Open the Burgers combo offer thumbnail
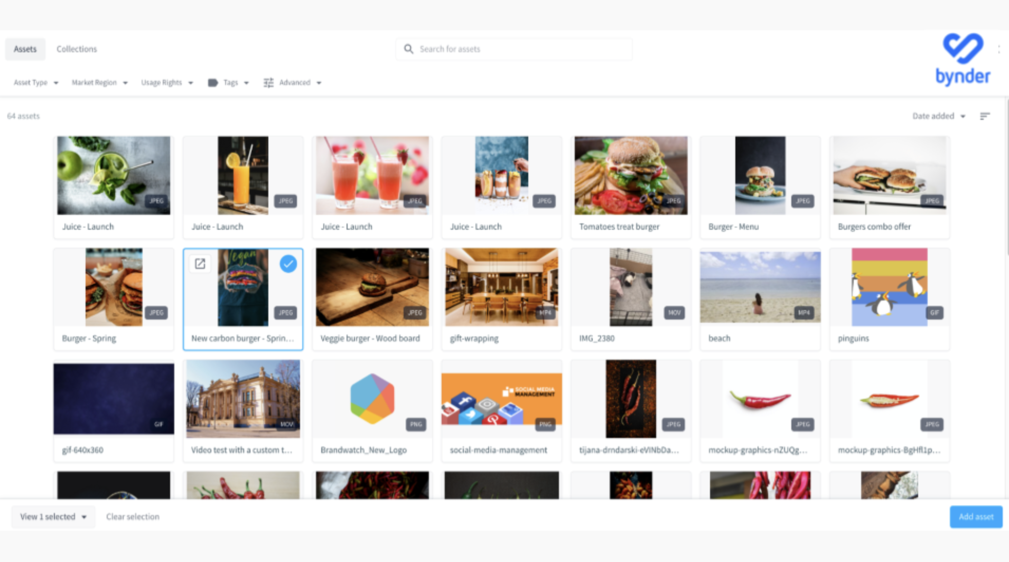 click(x=890, y=175)
